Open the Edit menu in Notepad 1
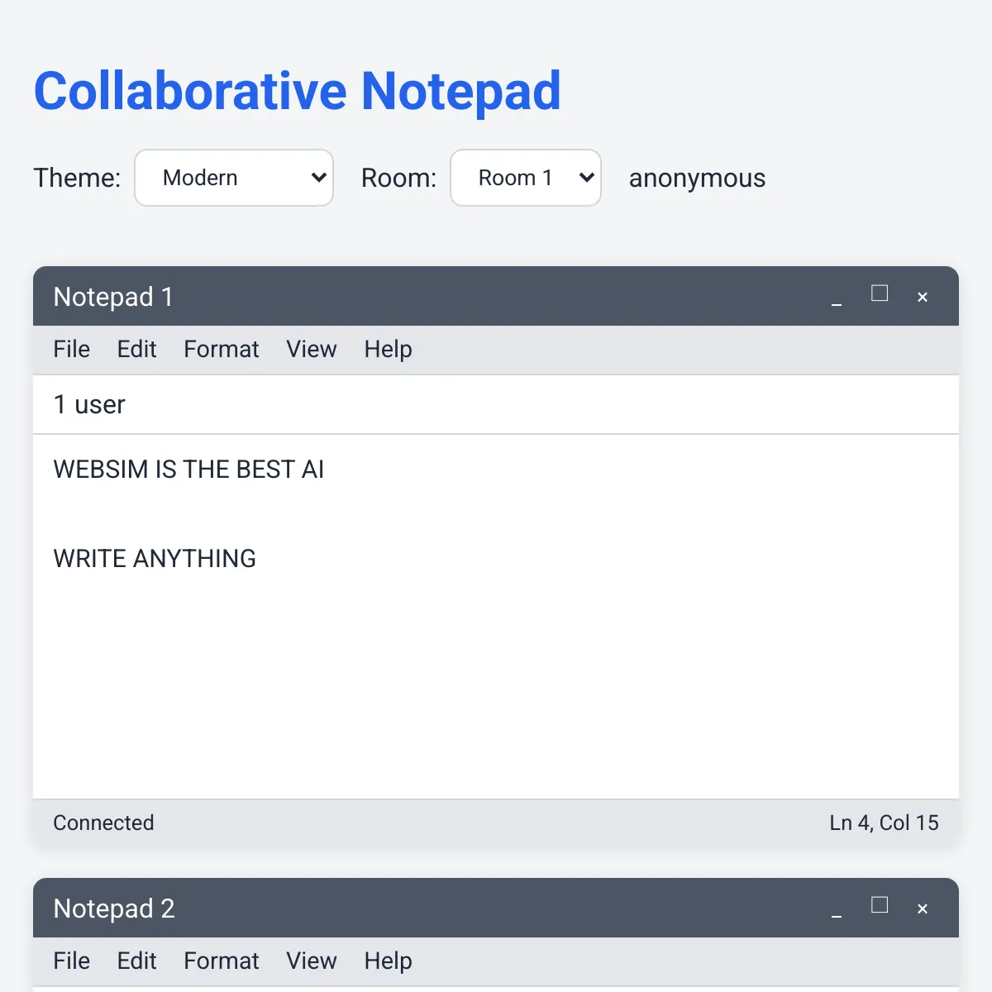The width and height of the screenshot is (992, 992). pos(136,349)
